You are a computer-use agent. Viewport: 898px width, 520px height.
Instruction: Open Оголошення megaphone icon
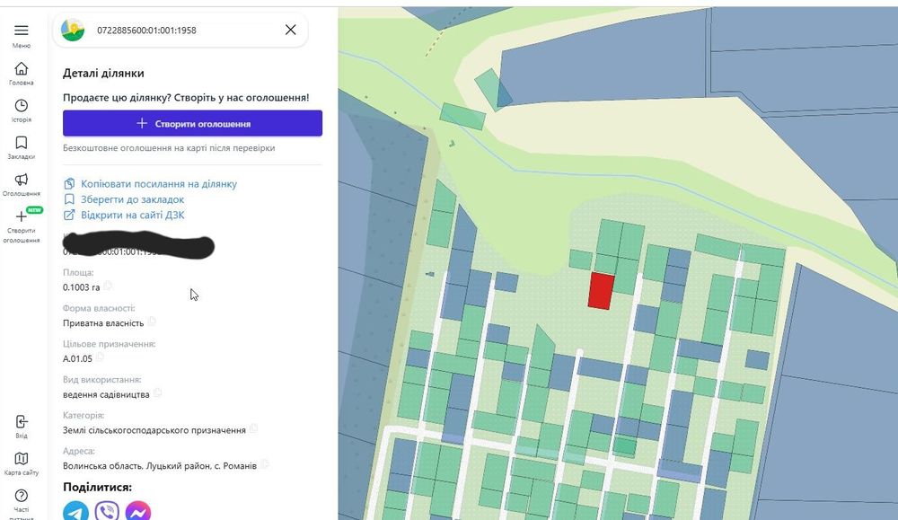pos(22,180)
